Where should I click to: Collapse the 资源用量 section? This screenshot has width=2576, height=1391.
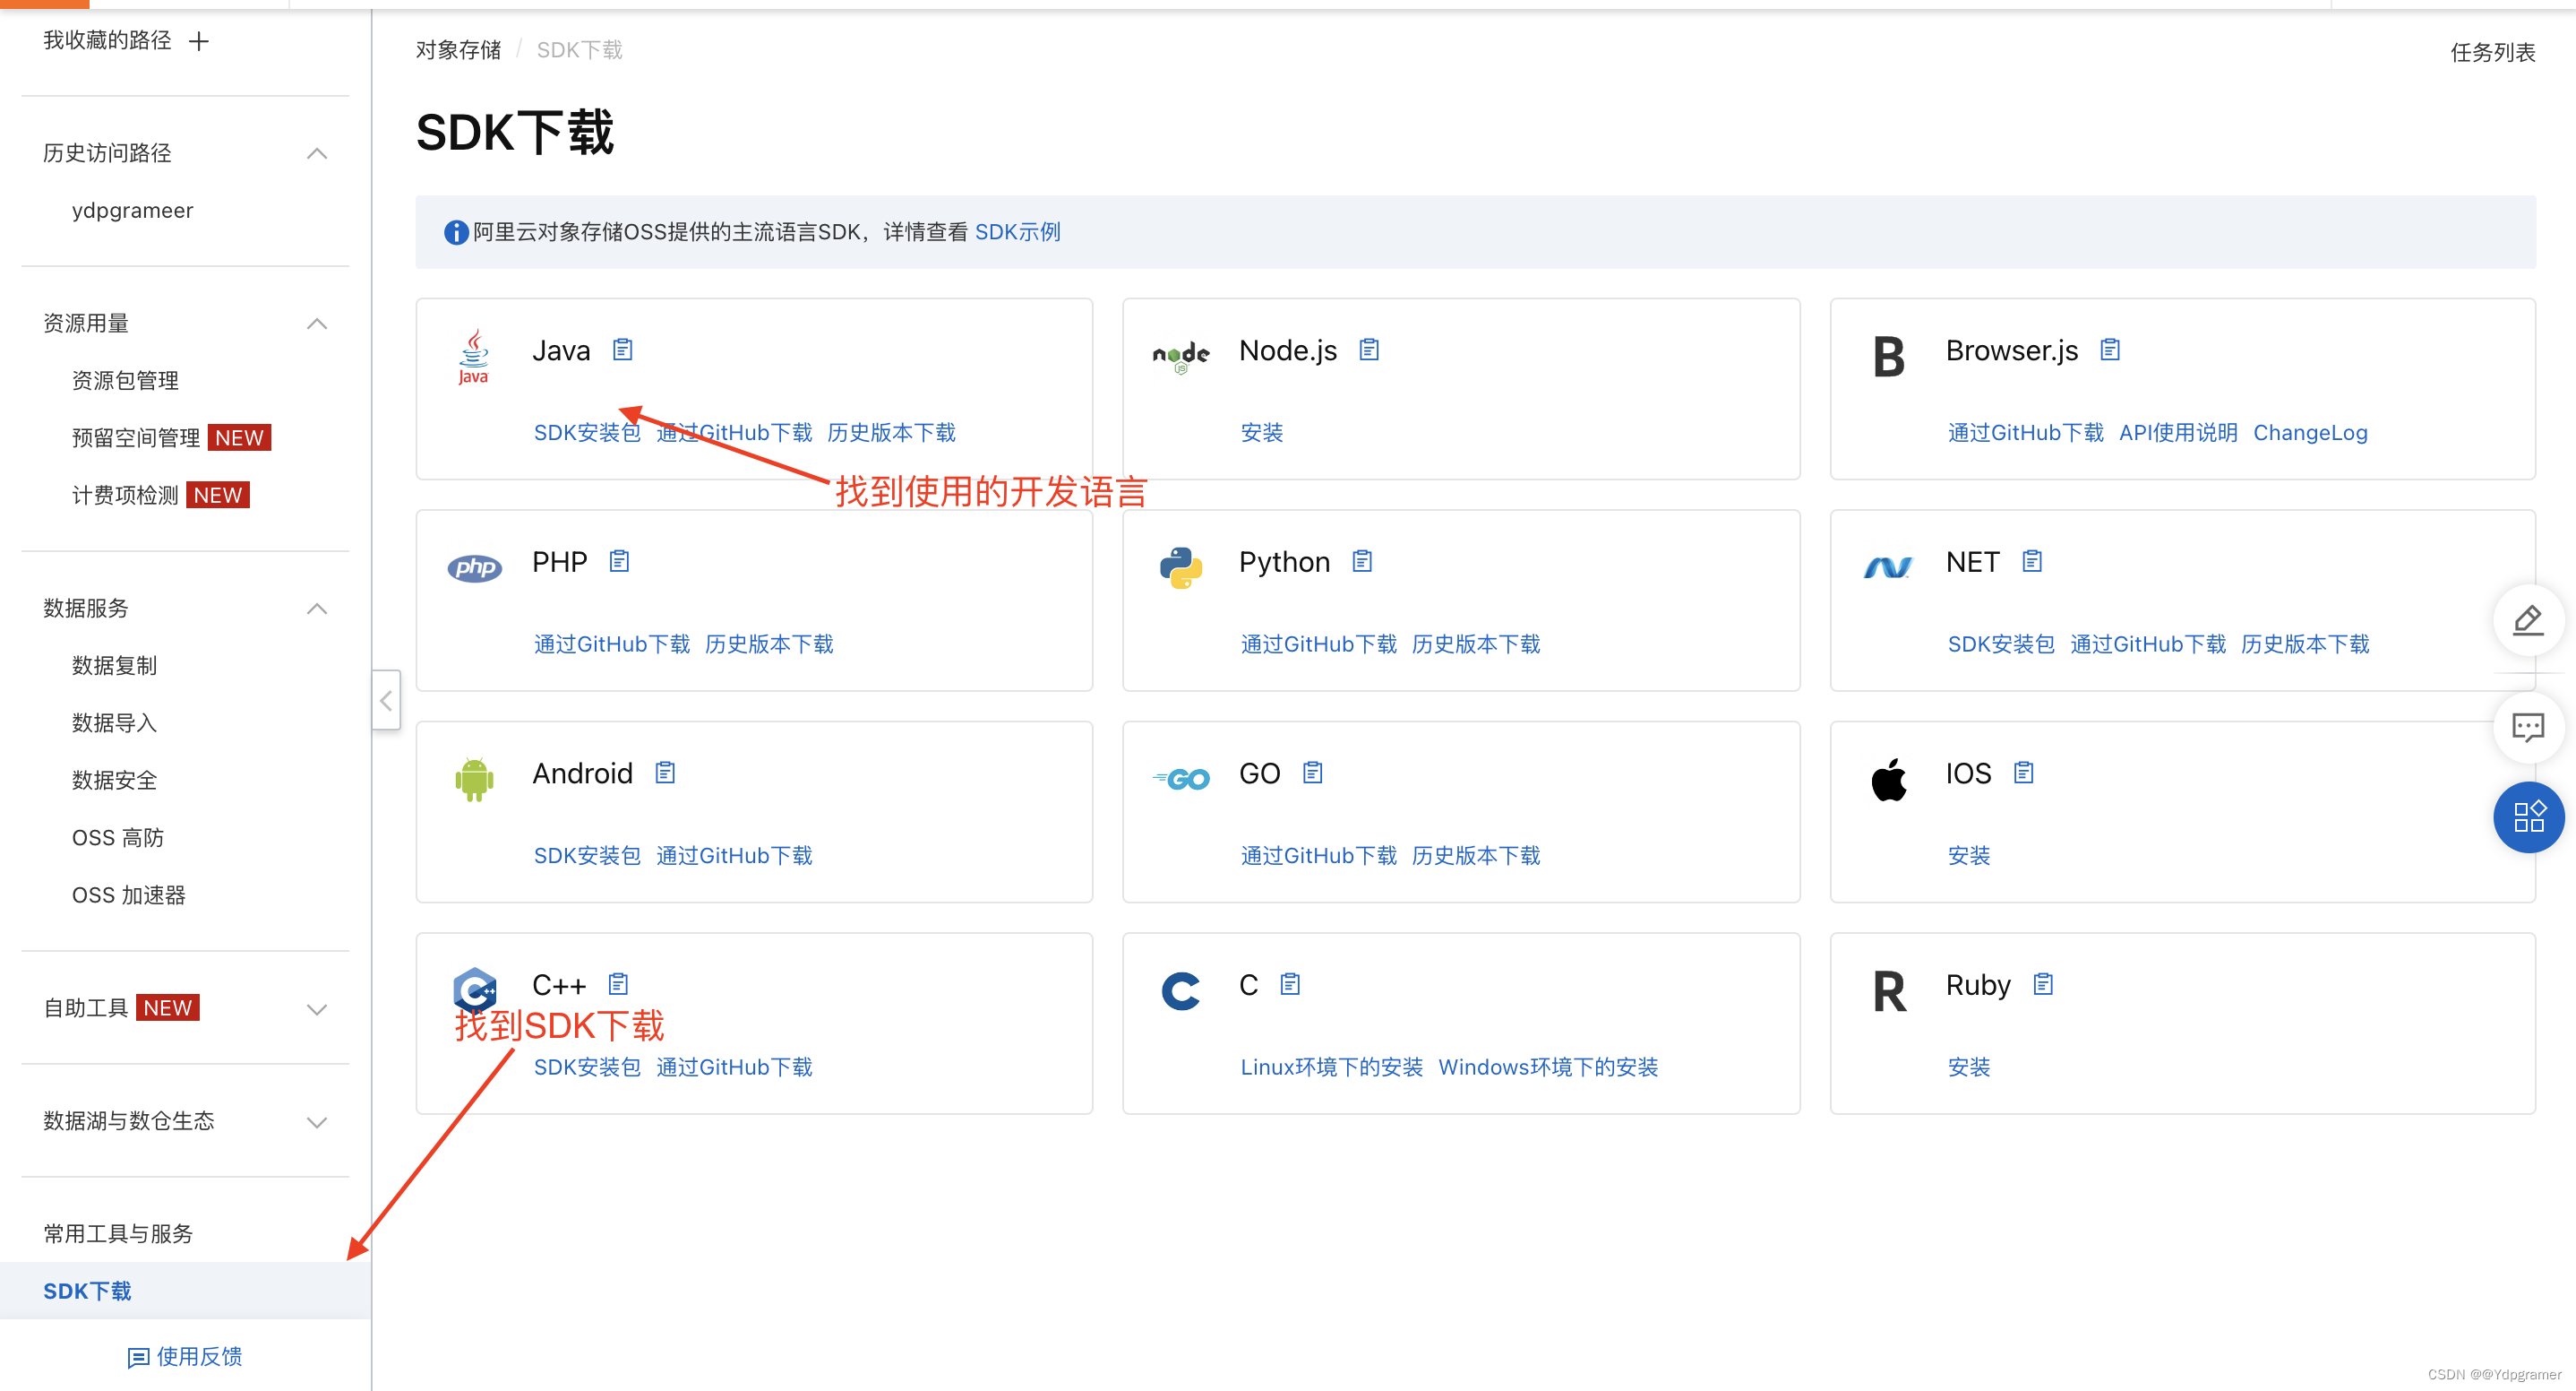(x=317, y=324)
